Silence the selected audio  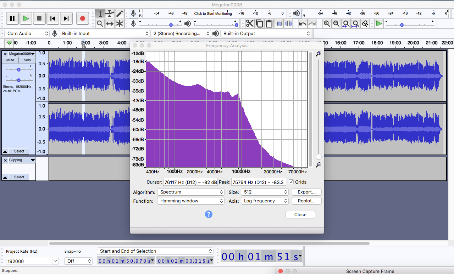(x=289, y=24)
